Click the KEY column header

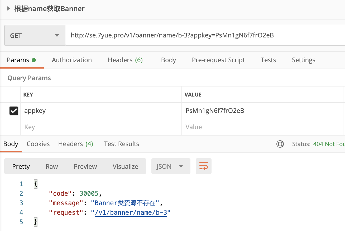(x=28, y=95)
